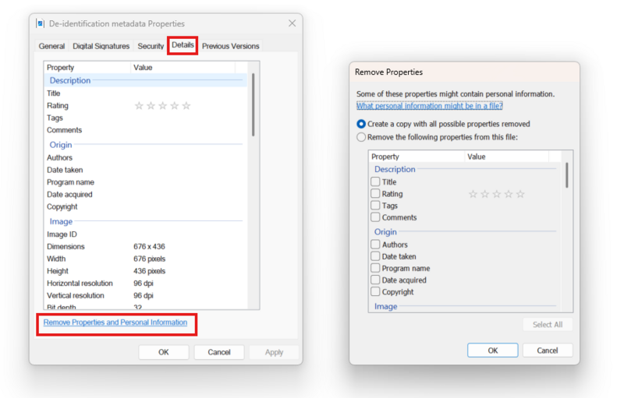Check the Program name checkbox in Remove Properties

(x=375, y=268)
